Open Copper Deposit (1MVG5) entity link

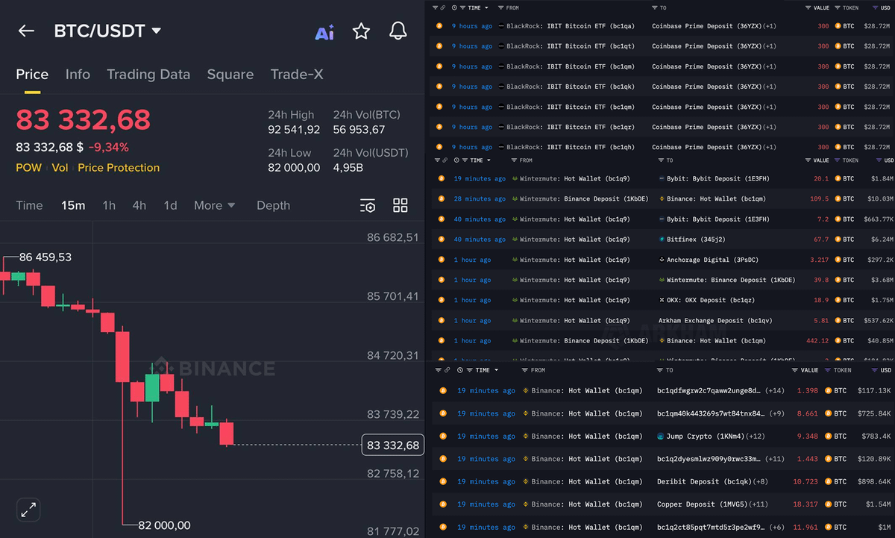[x=702, y=504]
